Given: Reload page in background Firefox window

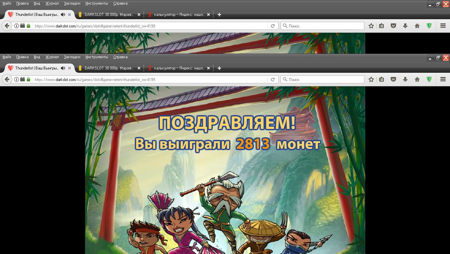Looking at the screenshot, I should 273,26.
